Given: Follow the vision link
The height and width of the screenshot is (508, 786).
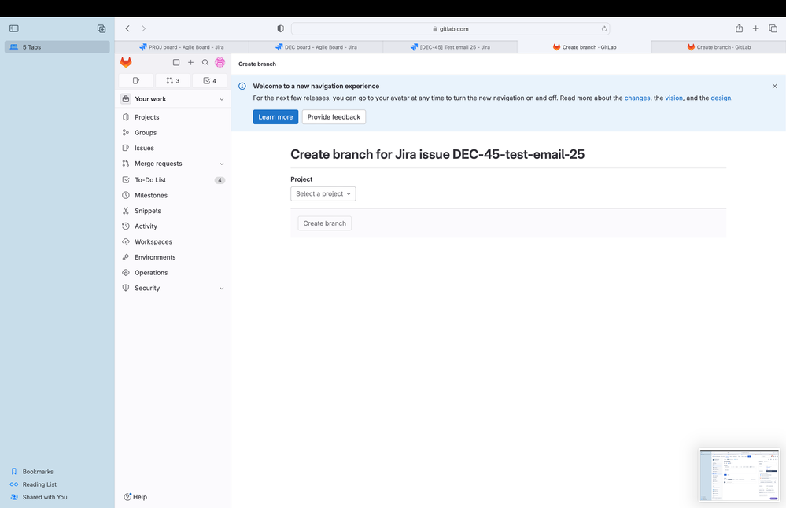Looking at the screenshot, I should point(673,98).
